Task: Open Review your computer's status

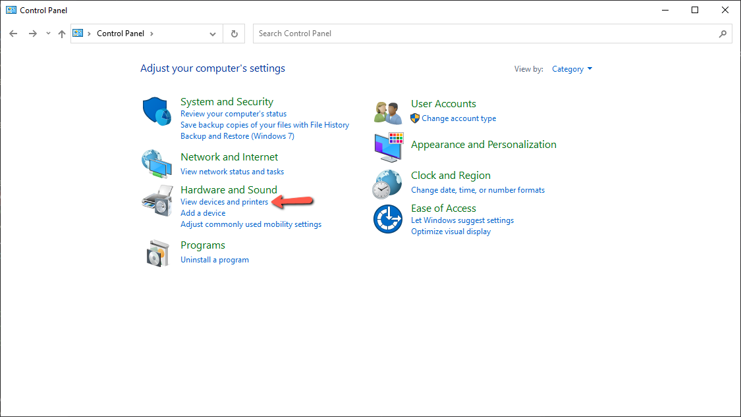Action: pos(233,114)
